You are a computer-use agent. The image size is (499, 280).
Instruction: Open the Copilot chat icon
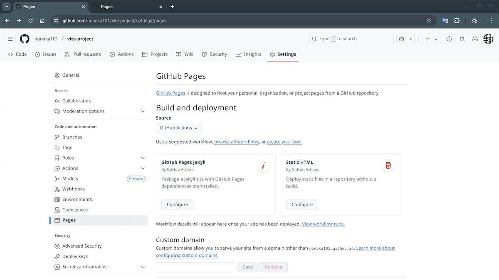[401, 39]
